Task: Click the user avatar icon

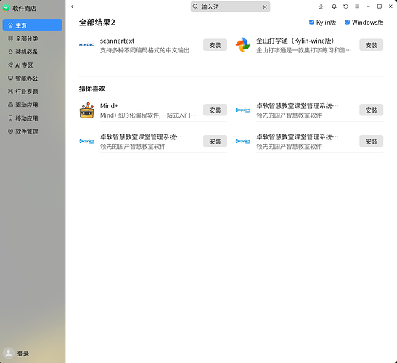Action: point(9,353)
